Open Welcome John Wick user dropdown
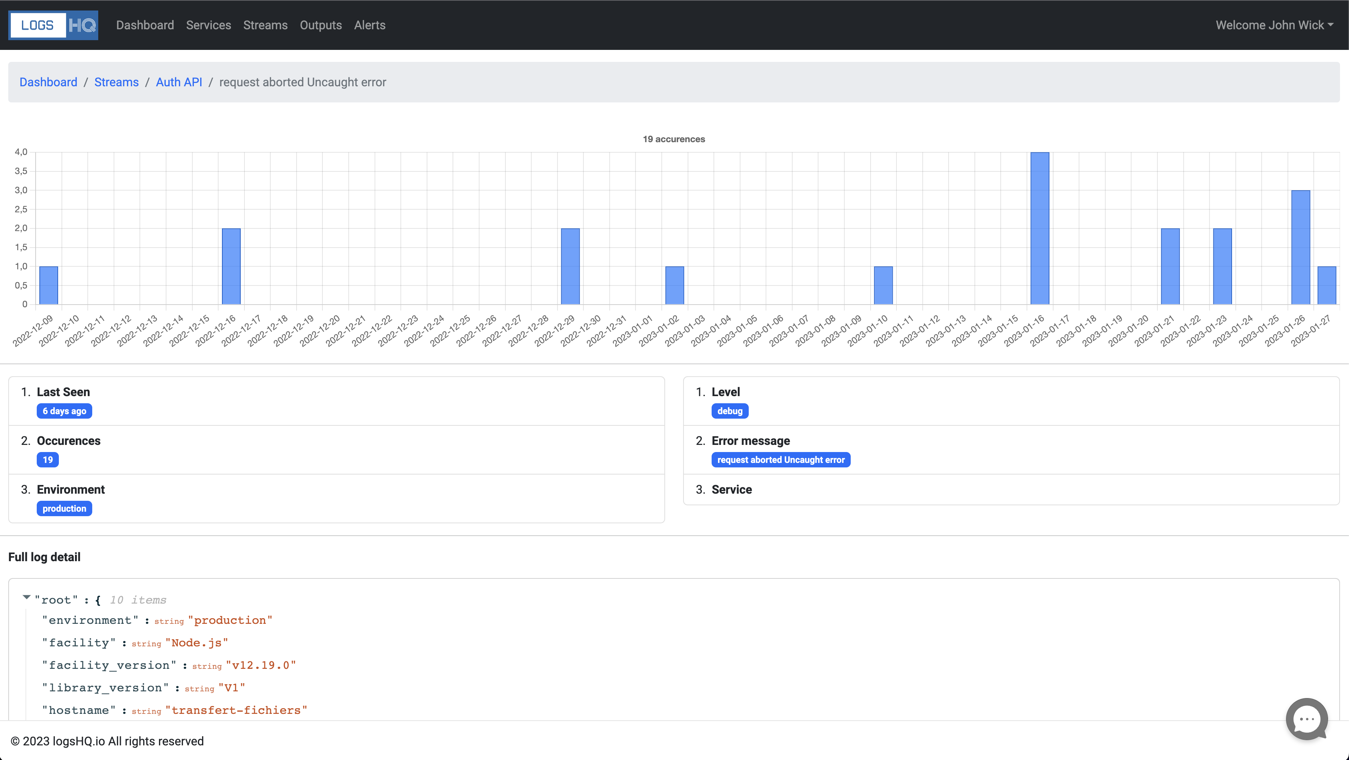 [x=1275, y=25]
